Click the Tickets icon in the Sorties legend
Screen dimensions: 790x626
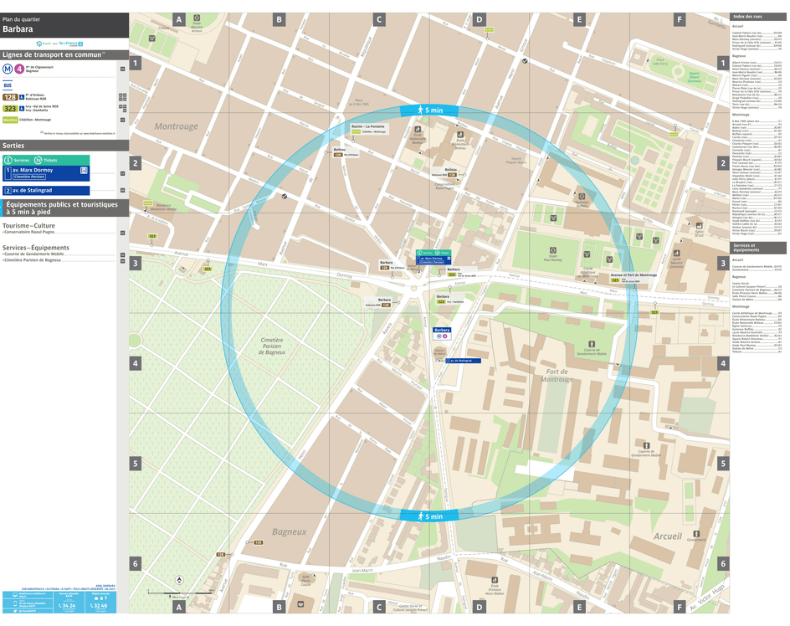pyautogui.click(x=38, y=160)
